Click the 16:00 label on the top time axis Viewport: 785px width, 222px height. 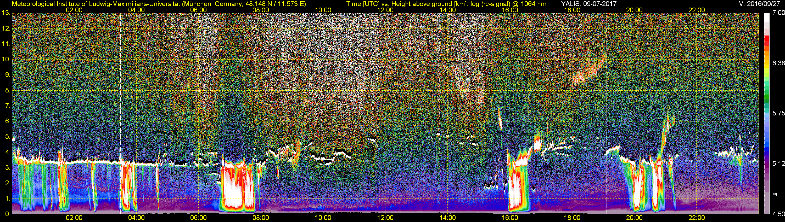tap(510, 10)
